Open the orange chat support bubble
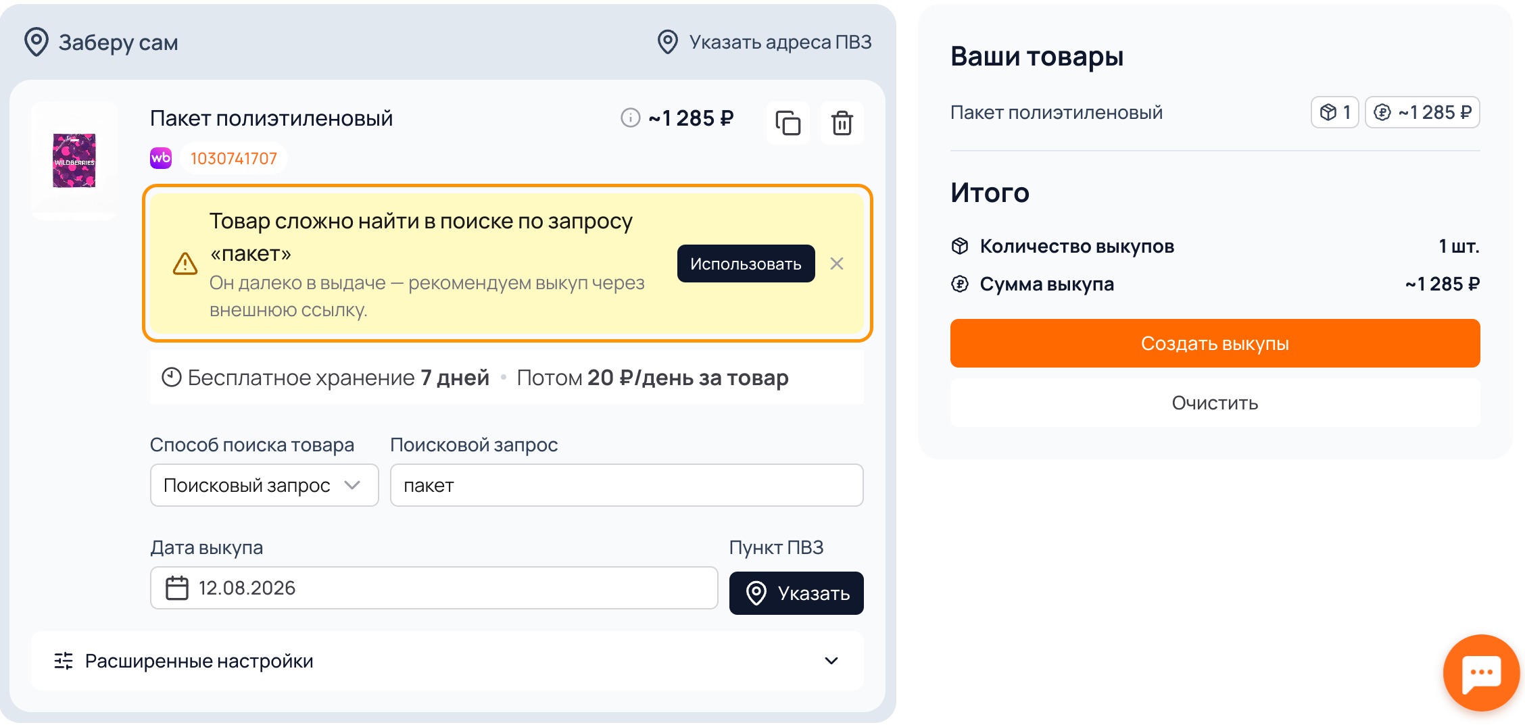1525x727 pixels. (x=1481, y=672)
